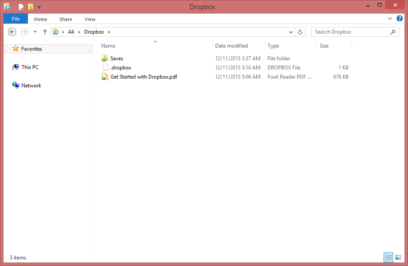Select This PC in the navigation pane
408x266 pixels.
(30, 67)
